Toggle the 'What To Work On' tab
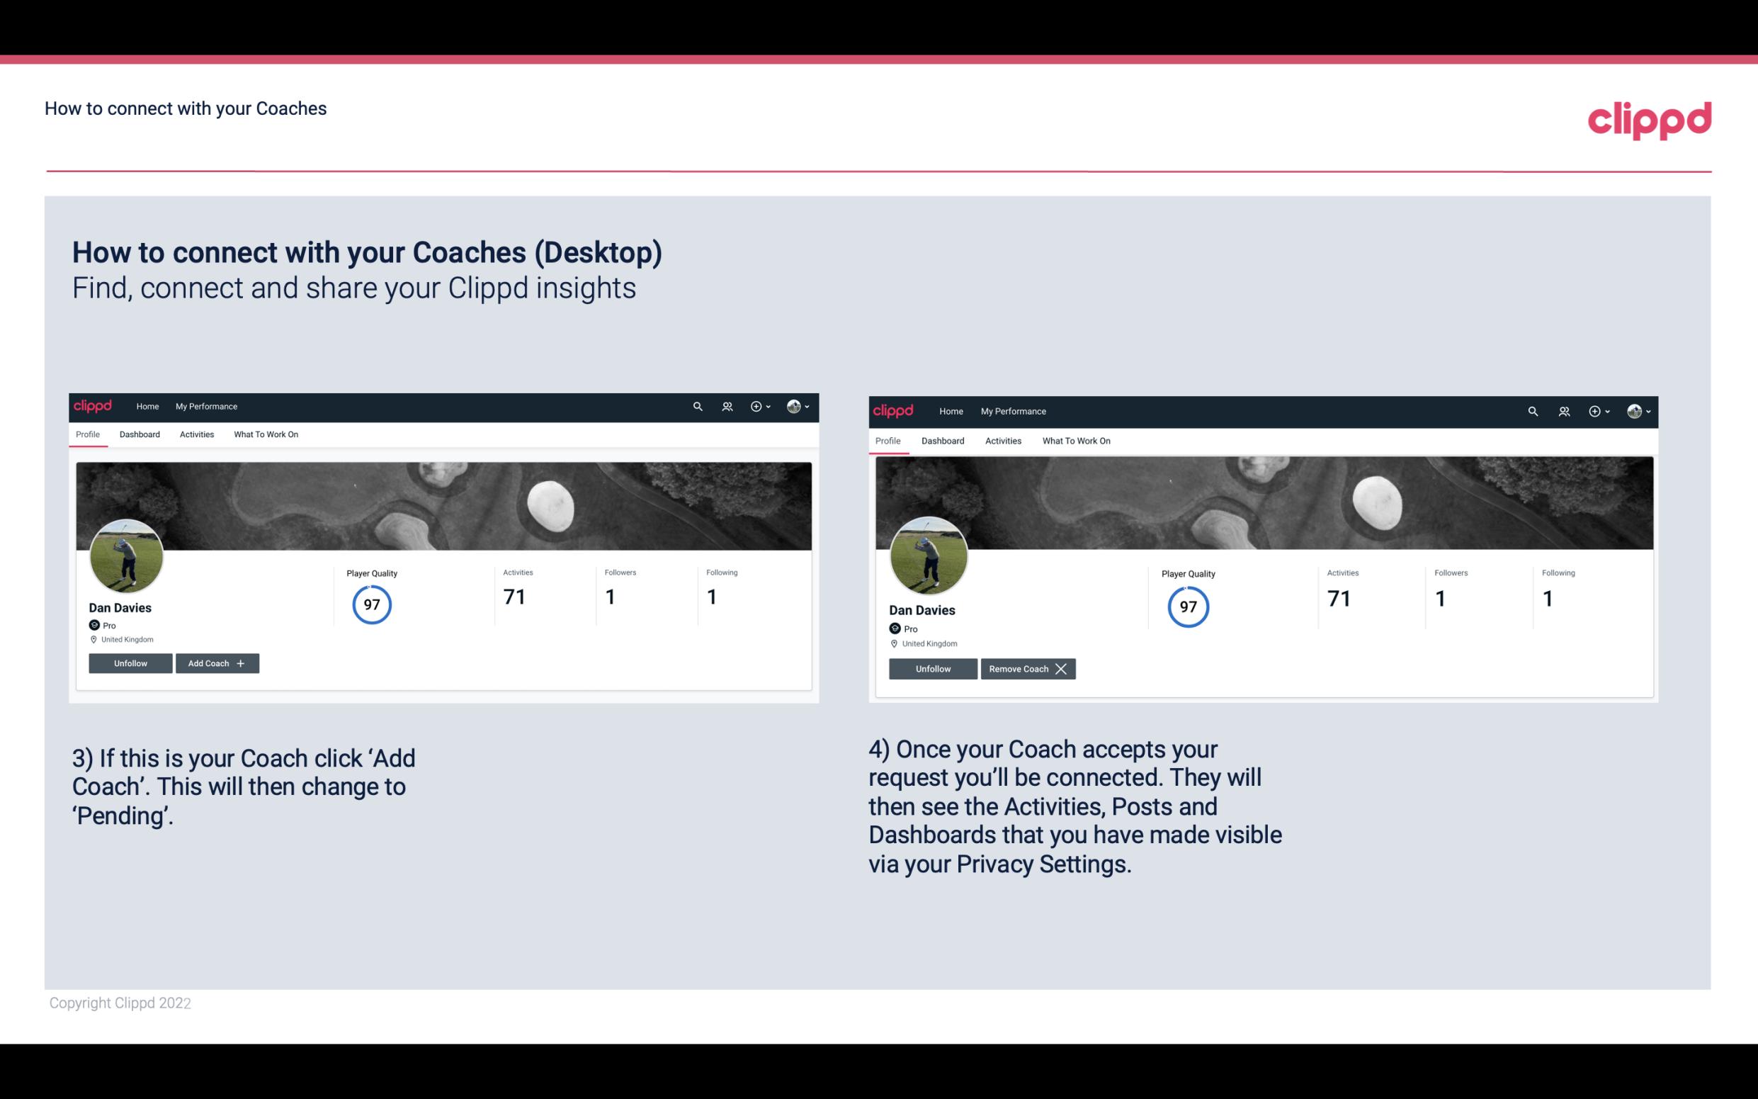Image resolution: width=1758 pixels, height=1099 pixels. (266, 434)
